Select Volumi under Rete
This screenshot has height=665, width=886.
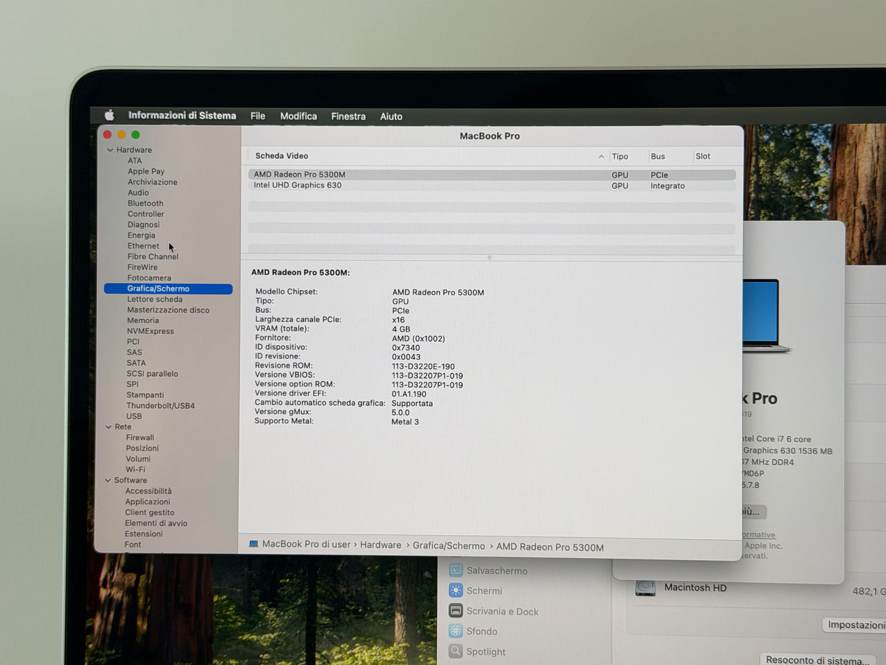[138, 459]
